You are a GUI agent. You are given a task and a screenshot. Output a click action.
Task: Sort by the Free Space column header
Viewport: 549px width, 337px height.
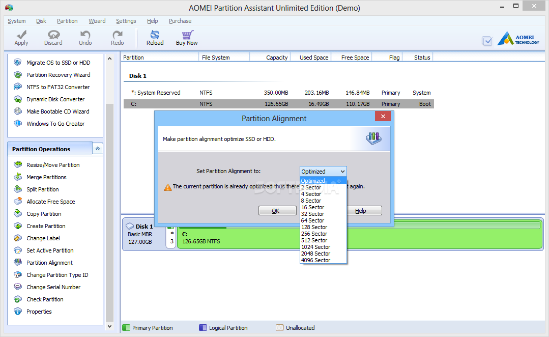(x=352, y=58)
